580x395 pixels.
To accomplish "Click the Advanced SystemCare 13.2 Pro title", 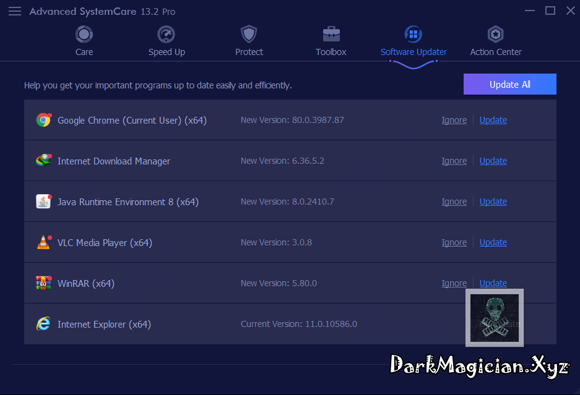I will [103, 12].
